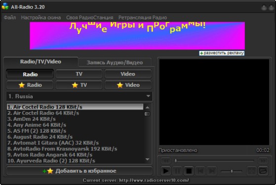The width and height of the screenshot is (276, 185).
Task: Pause playback with the pause icon
Action: point(177,171)
